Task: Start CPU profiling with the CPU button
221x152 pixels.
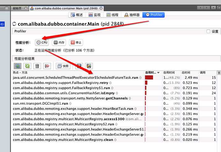Action: tap(42, 42)
